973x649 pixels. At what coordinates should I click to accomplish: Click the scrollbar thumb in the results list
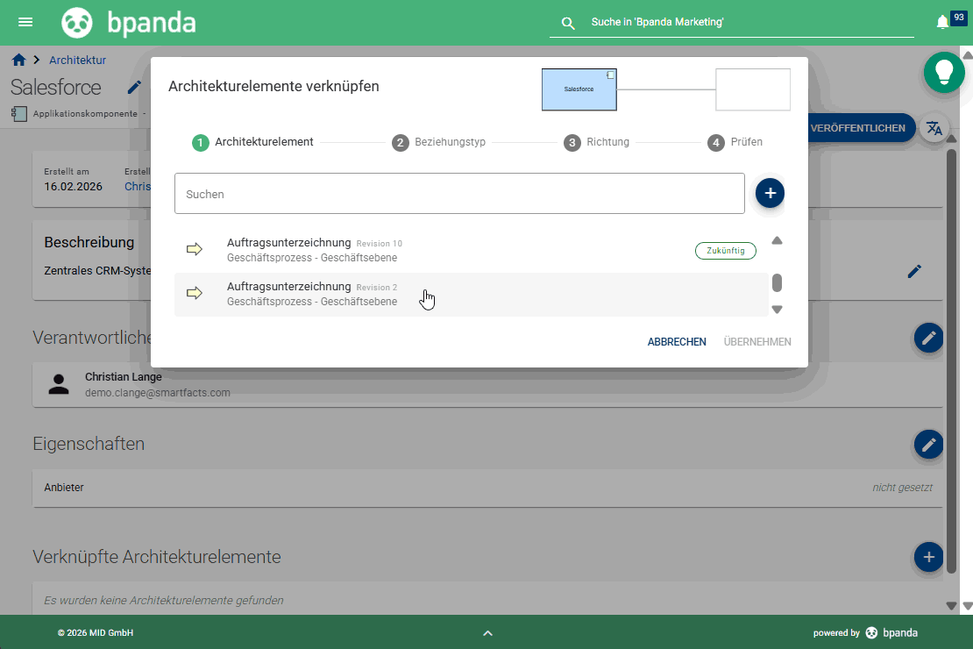click(777, 282)
